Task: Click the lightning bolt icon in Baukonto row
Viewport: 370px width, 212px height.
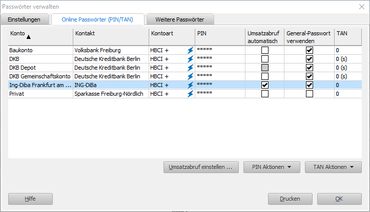Action: click(x=190, y=50)
